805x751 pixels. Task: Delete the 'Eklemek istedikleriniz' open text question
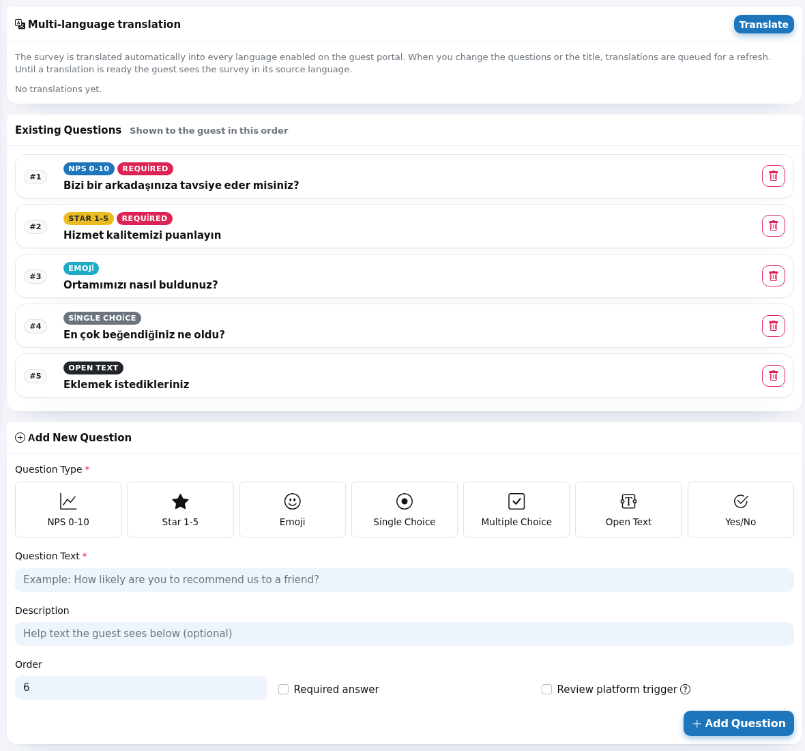click(x=773, y=375)
